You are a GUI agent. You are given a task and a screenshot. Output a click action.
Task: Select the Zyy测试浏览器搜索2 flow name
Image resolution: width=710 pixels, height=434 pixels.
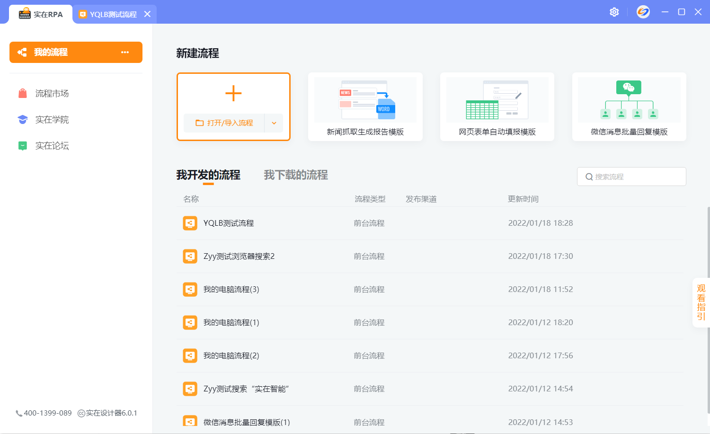(239, 256)
